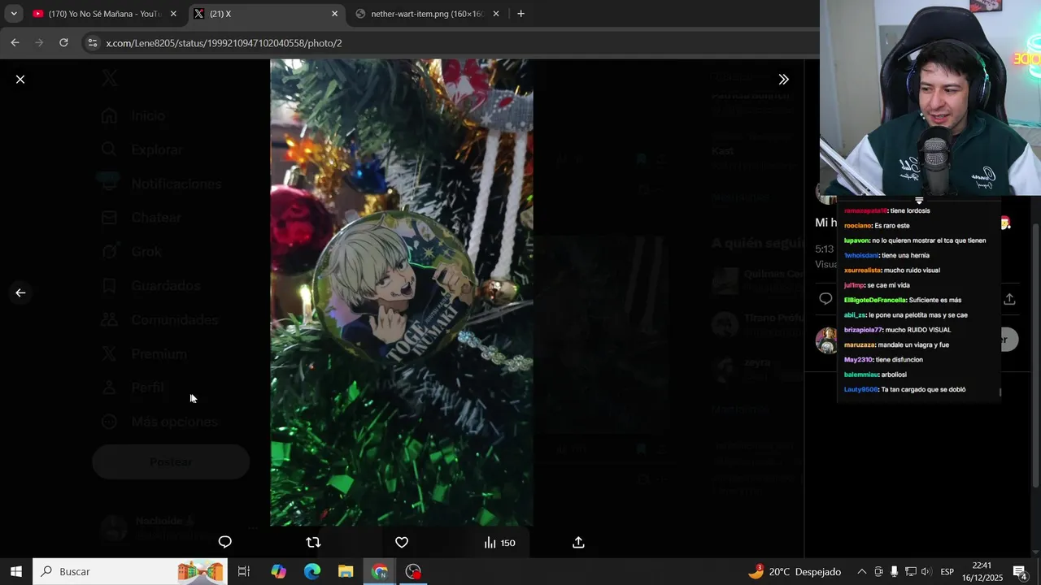Open the Windows Start menu
Viewport: 1041px width, 585px height.
16,571
